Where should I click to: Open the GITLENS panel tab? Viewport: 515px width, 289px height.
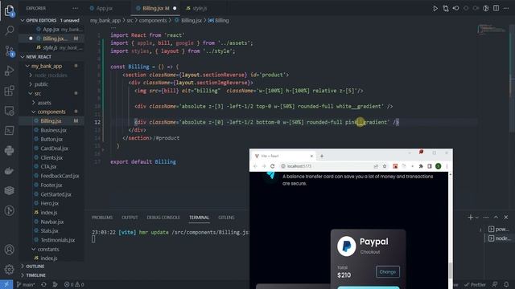[226, 218]
